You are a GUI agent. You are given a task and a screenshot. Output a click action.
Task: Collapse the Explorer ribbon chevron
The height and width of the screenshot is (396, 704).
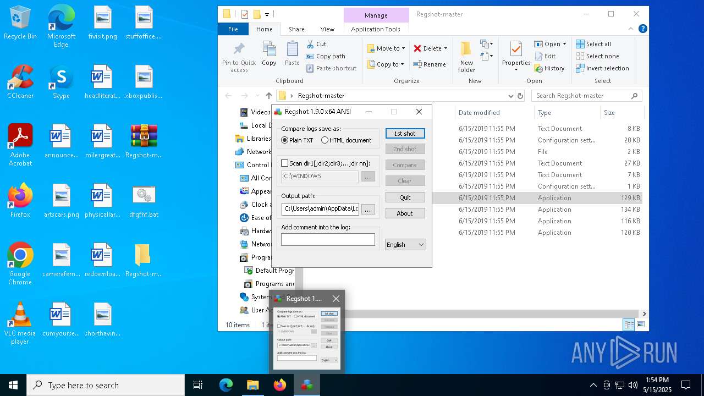click(632, 29)
